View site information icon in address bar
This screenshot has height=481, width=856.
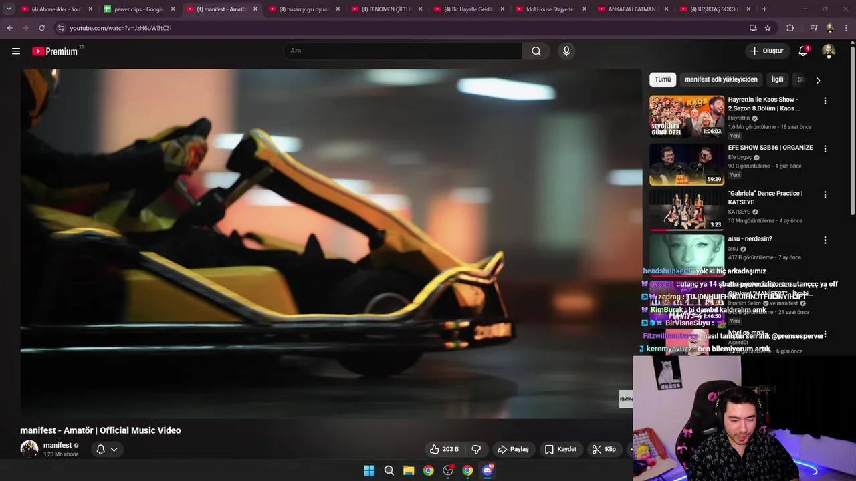pos(61,28)
